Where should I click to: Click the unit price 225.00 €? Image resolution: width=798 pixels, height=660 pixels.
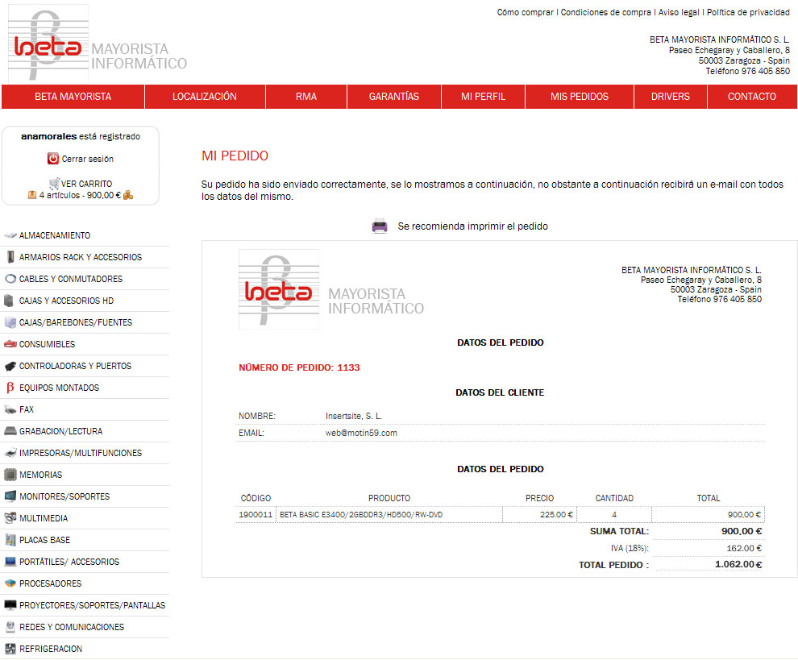tap(556, 514)
